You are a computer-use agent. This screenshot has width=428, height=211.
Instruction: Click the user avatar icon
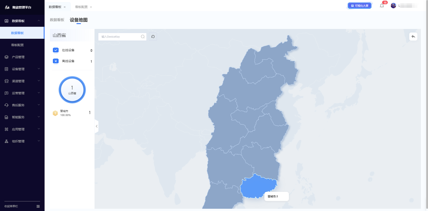(393, 6)
